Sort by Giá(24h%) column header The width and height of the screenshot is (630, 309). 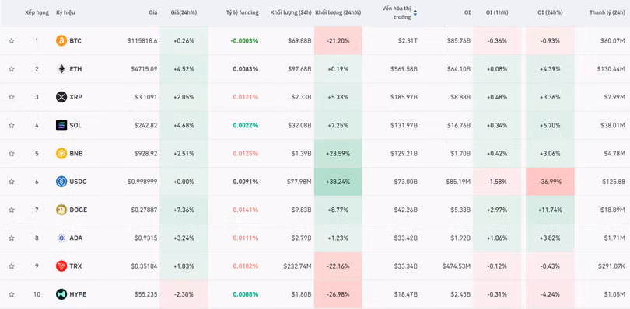tap(184, 12)
